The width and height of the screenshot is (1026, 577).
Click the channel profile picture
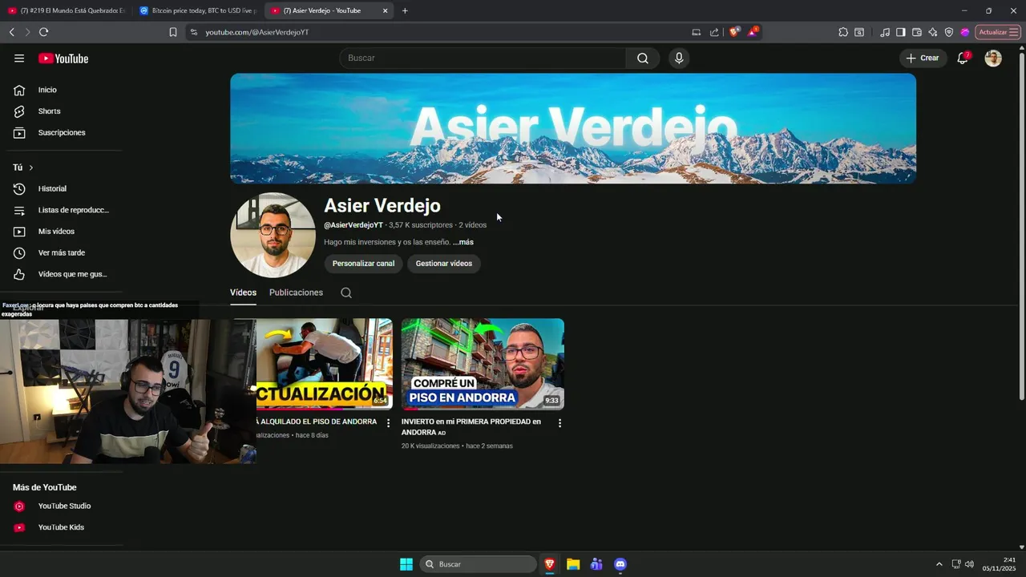pos(273,235)
